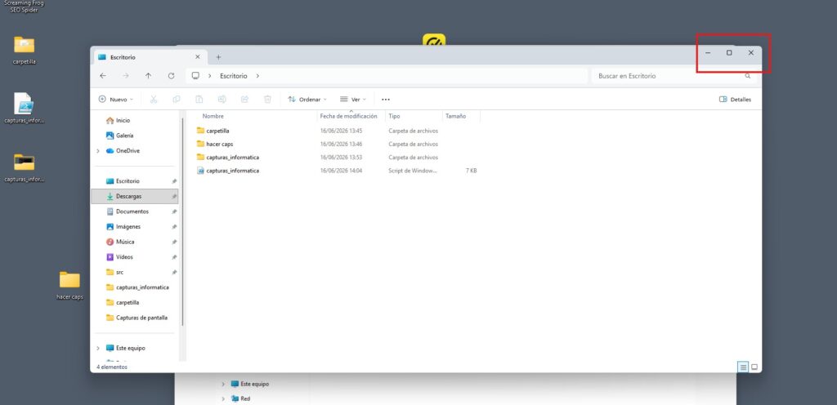Click the Paste clipboard icon in toolbar

tap(199, 99)
